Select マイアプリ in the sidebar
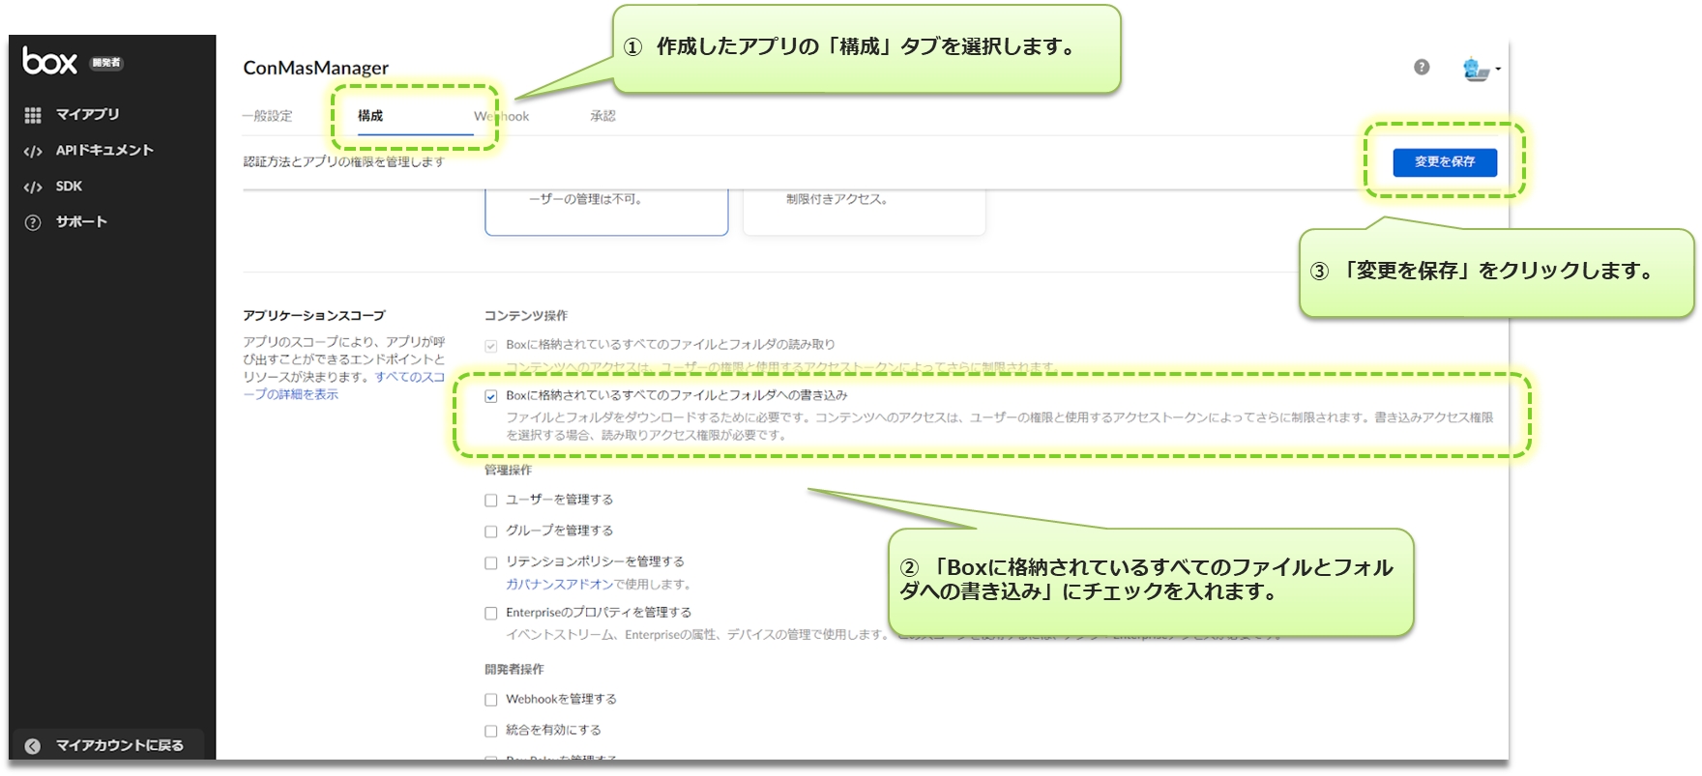1702x776 pixels. click(87, 114)
